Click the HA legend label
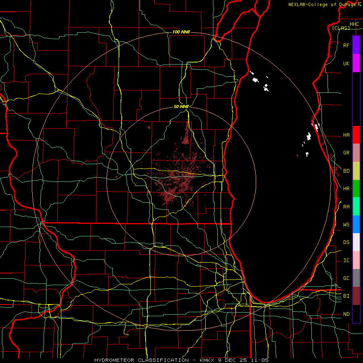Screen dimensions: 363x363 tap(346, 135)
